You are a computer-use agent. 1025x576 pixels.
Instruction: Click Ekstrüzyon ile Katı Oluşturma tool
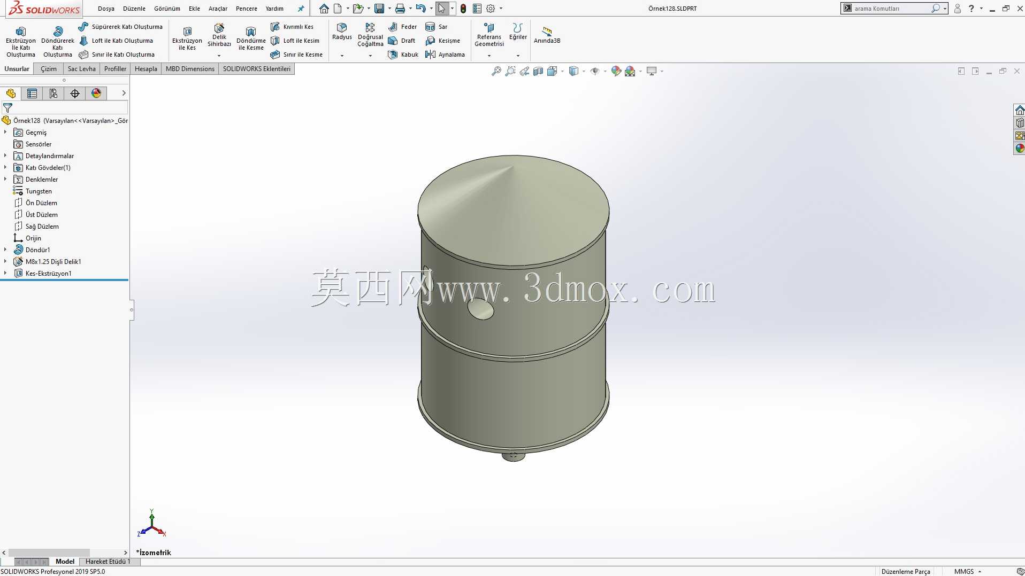(21, 42)
